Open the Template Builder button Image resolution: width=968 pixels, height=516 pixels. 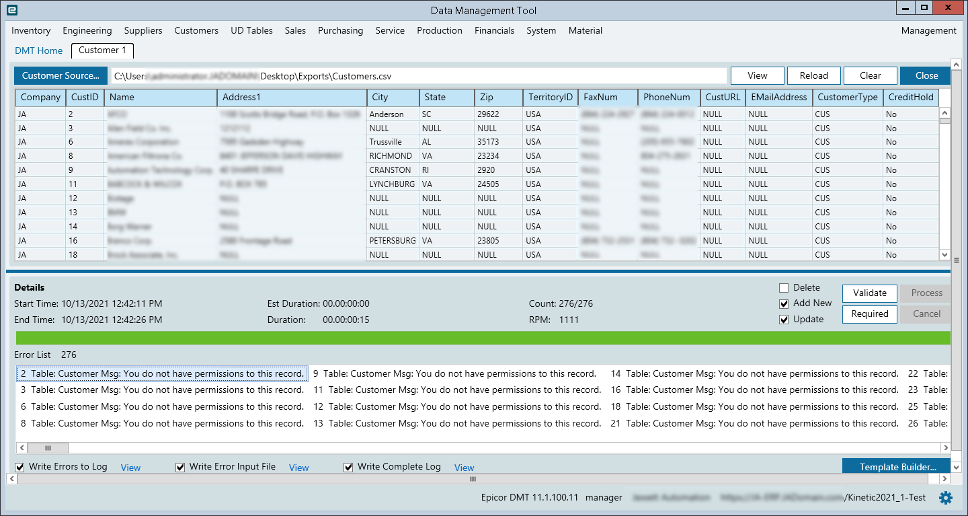click(x=897, y=467)
